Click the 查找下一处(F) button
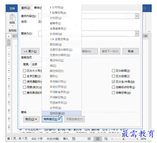Image resolution: width=157 pixels, height=143 pixels. [110, 51]
